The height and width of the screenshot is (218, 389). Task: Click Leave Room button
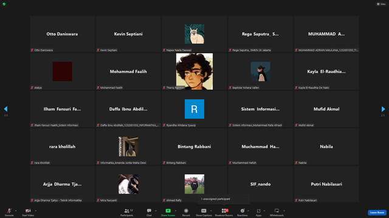(x=377, y=213)
